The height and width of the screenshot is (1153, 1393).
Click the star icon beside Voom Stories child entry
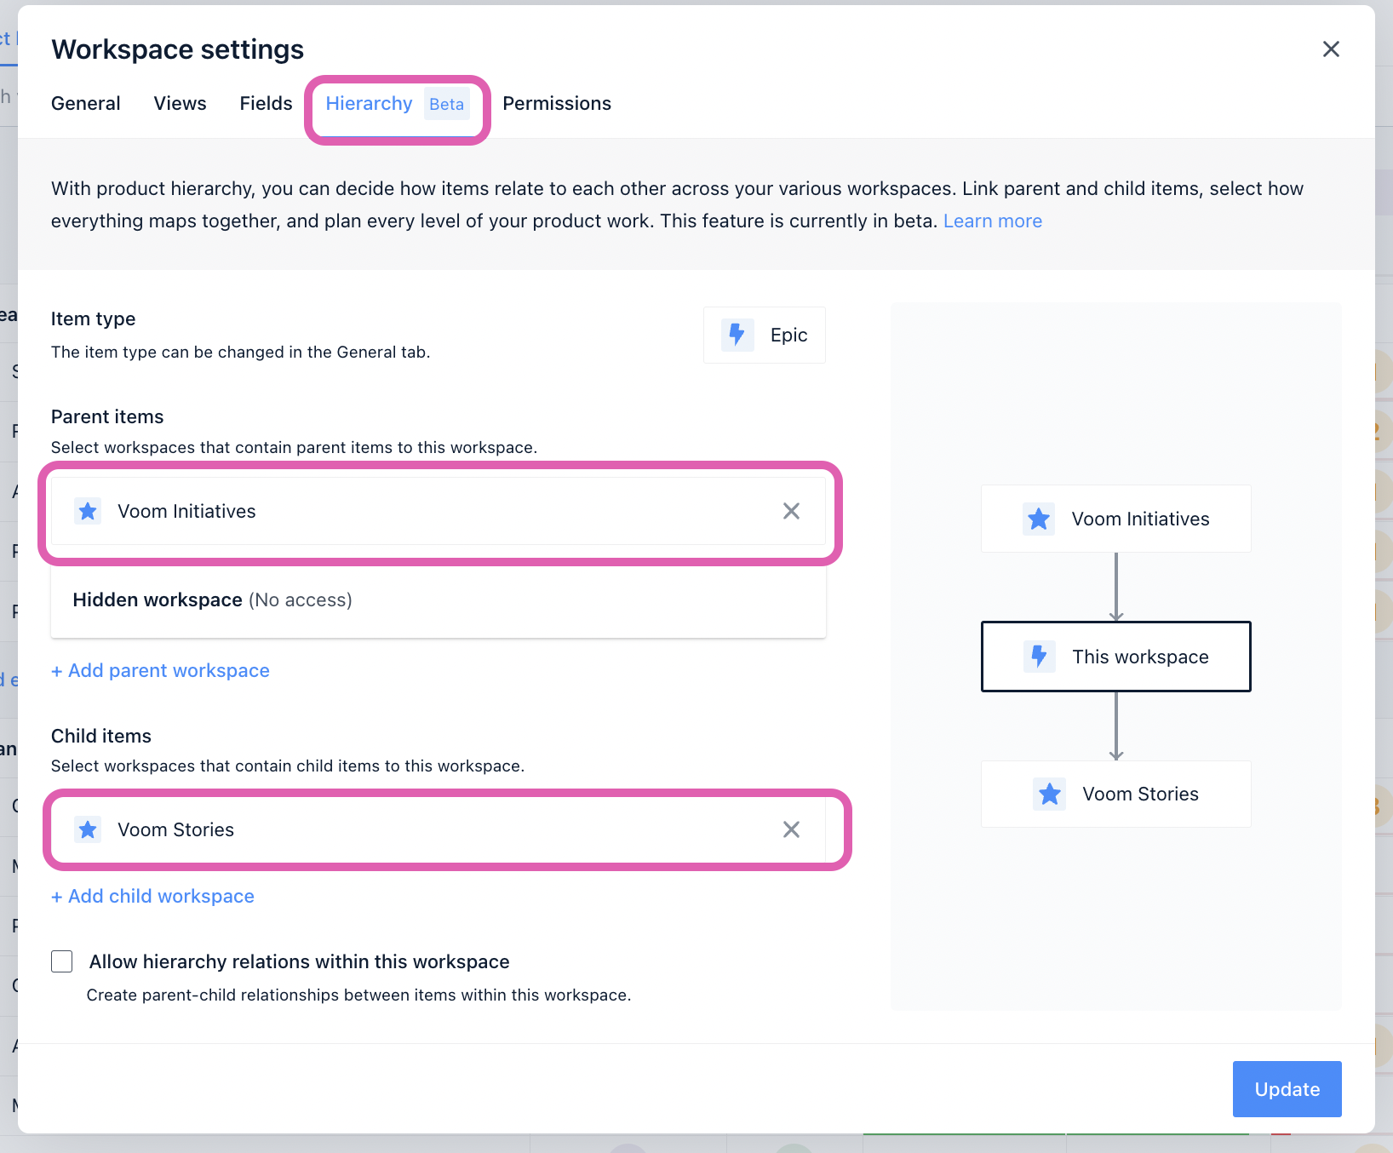pyautogui.click(x=88, y=829)
